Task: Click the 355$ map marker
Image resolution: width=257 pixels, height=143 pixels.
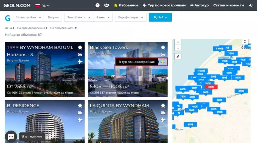Action: pyautogui.click(x=190, y=125)
